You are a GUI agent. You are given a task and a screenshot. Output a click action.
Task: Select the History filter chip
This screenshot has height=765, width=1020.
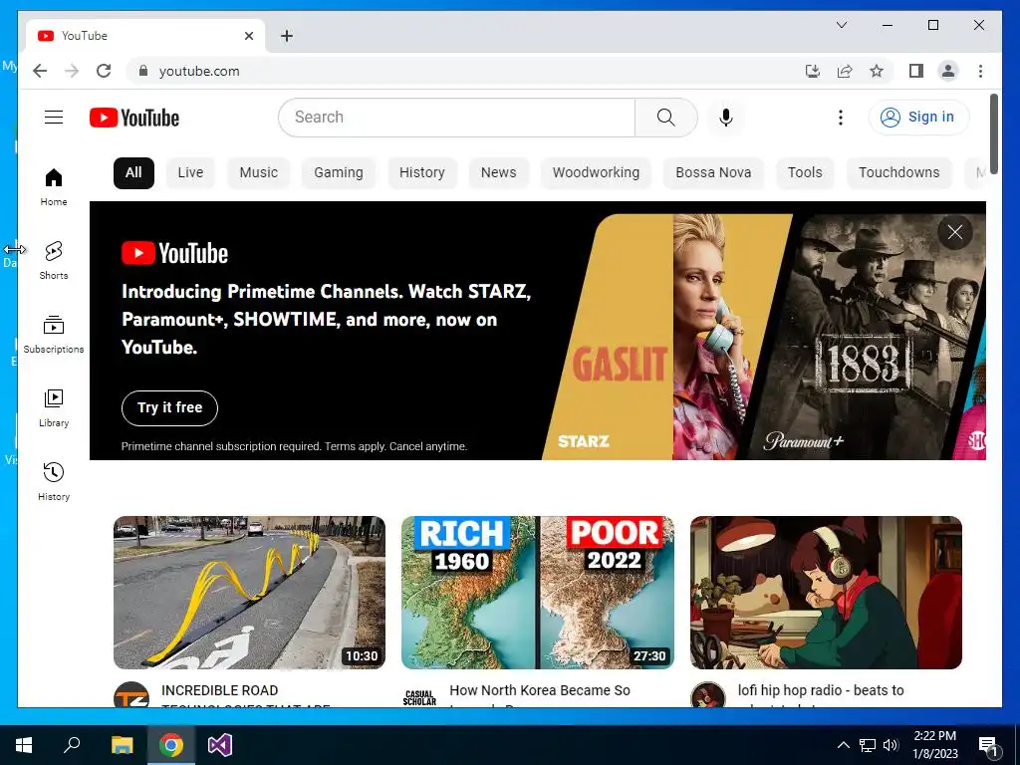point(422,173)
